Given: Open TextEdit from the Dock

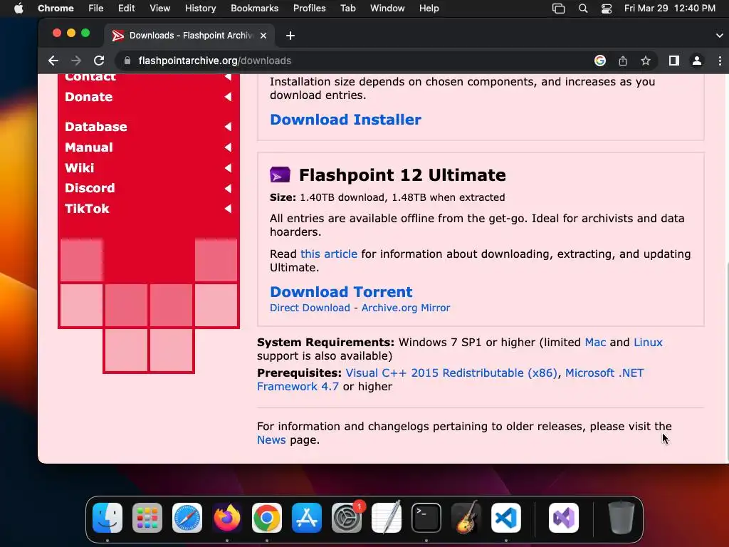Looking at the screenshot, I should (387, 517).
